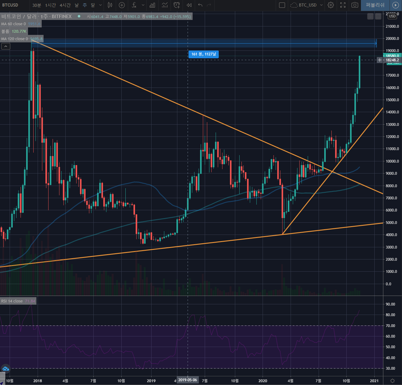Enter fullscreen mode
The image size is (402, 385).
point(343,5)
